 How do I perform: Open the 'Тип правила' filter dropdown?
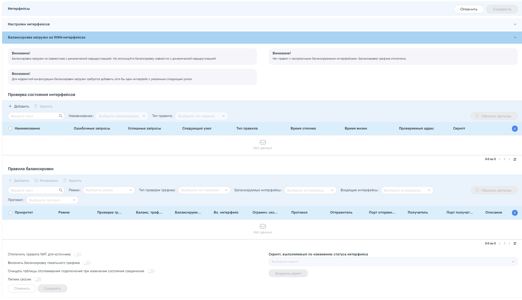tap(201, 116)
